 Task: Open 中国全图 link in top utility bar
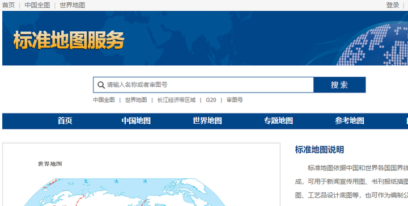pos(37,5)
